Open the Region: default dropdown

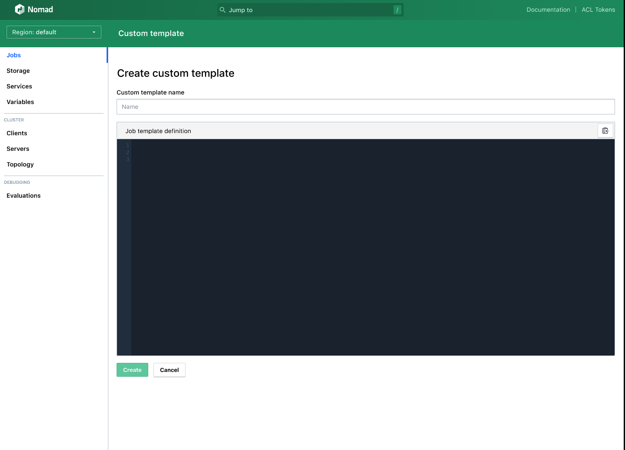point(54,32)
